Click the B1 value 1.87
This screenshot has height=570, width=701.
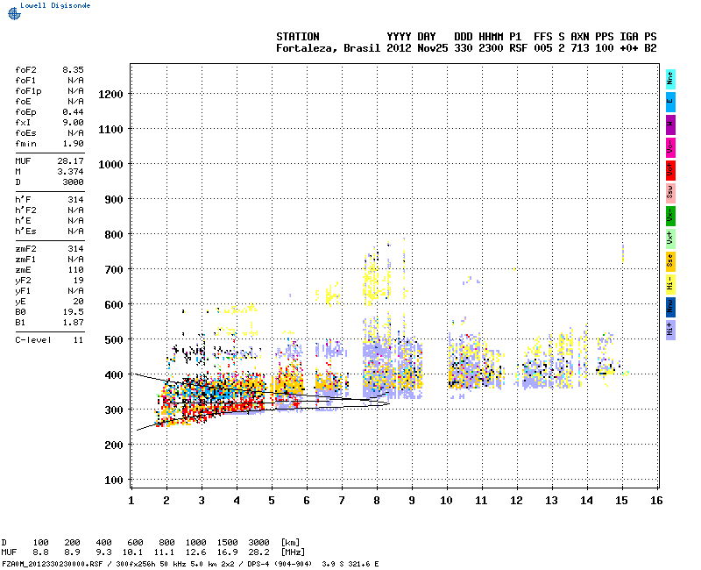coord(73,323)
